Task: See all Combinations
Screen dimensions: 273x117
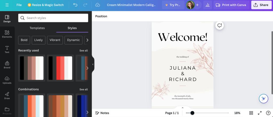Action: point(83,89)
